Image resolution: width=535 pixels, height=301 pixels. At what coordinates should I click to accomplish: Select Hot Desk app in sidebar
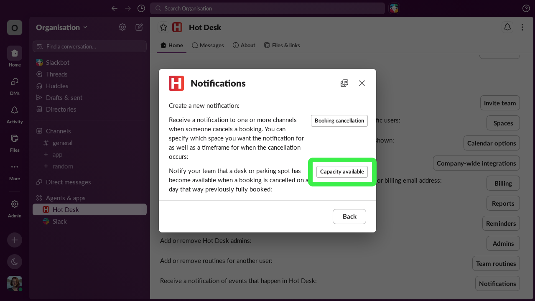89,209
